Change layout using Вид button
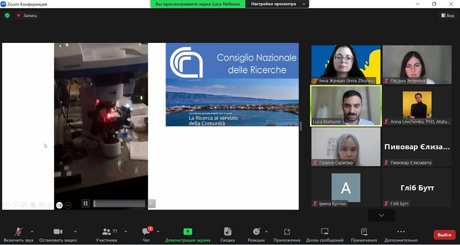The width and height of the screenshot is (460, 245). pyautogui.click(x=447, y=15)
